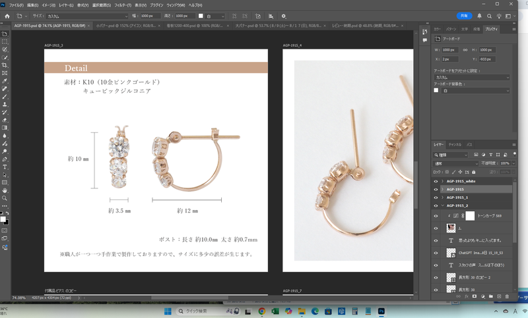Select the Lasso tool
Image resolution: width=528 pixels, height=318 pixels.
tap(5, 49)
